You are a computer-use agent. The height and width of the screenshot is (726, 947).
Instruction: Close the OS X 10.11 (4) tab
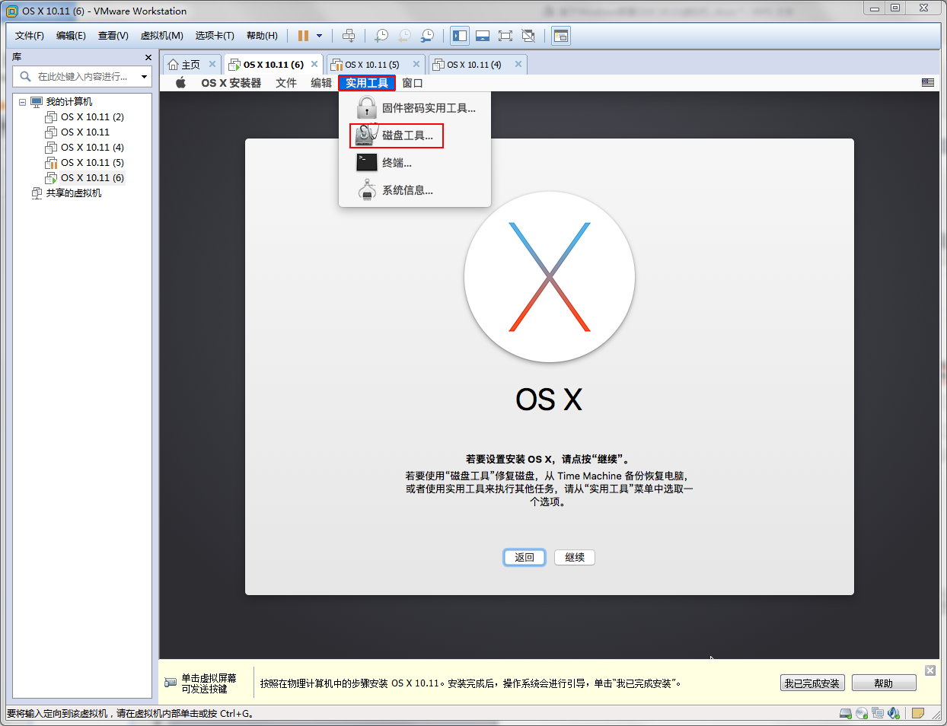pyautogui.click(x=518, y=64)
